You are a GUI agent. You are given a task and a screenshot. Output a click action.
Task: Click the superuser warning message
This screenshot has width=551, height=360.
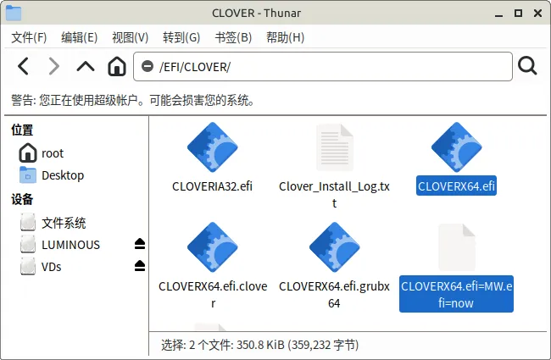(132, 101)
